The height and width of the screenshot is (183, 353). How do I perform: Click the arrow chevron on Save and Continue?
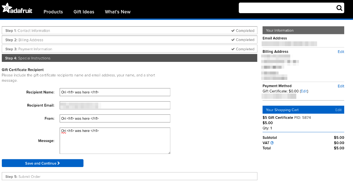pyautogui.click(x=59, y=163)
